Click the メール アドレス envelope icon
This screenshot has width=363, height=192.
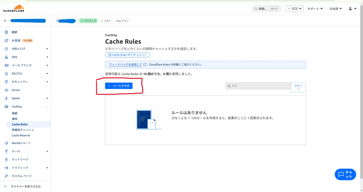pyautogui.click(x=6, y=65)
